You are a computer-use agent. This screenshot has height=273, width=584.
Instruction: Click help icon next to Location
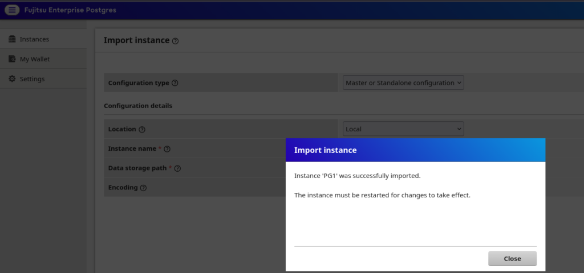(142, 130)
